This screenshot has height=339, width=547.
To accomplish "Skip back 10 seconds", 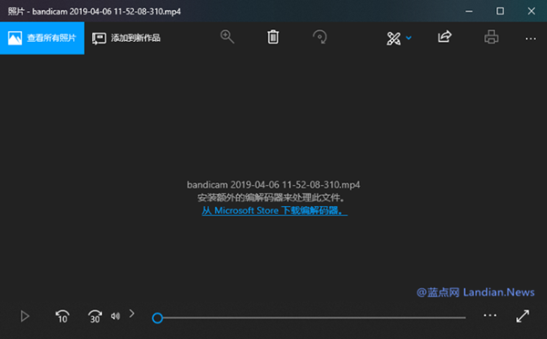I will (62, 316).
